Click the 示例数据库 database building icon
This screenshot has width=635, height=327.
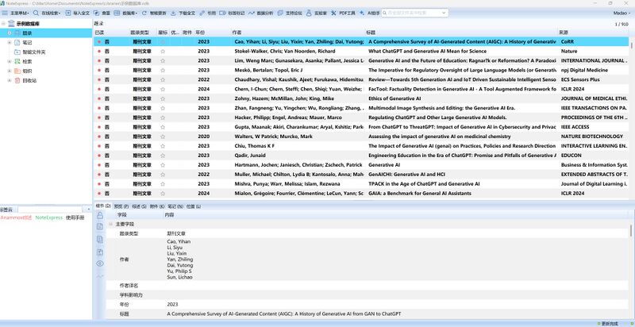tap(11, 24)
